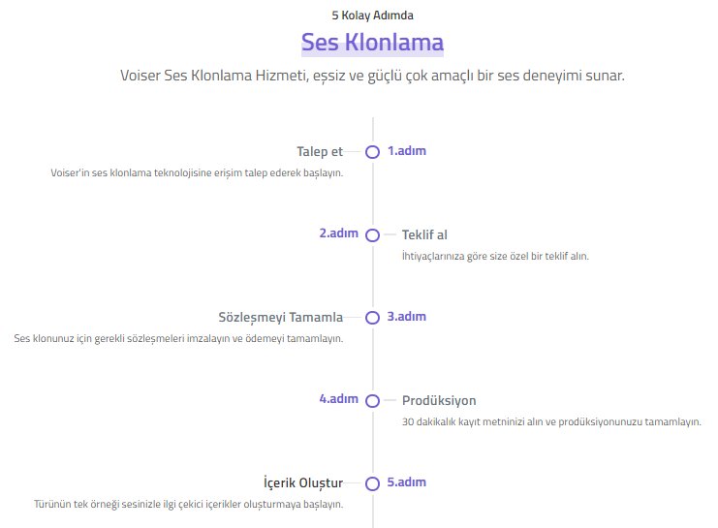Click the 'İçerik Oluştur' step title
The image size is (718, 528).
pos(303,482)
